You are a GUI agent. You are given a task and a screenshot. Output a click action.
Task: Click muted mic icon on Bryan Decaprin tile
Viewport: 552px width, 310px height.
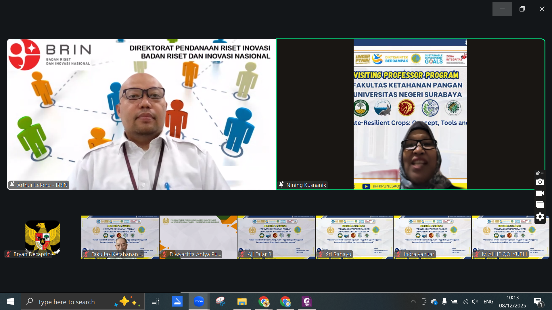coord(9,254)
